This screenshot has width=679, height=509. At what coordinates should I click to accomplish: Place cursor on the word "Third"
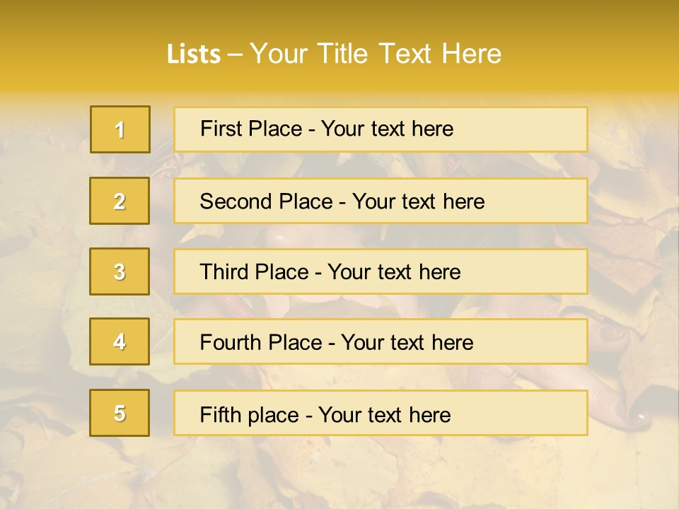tap(224, 272)
